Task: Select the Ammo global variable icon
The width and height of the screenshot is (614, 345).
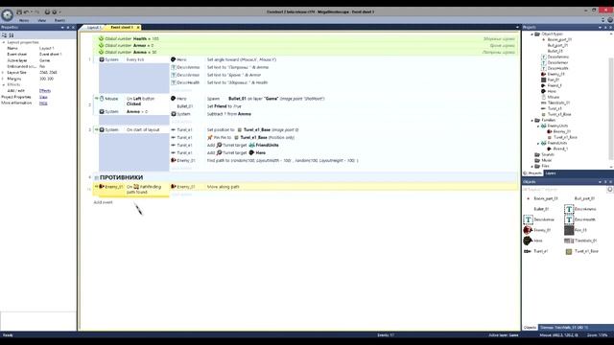Action: coord(101,52)
